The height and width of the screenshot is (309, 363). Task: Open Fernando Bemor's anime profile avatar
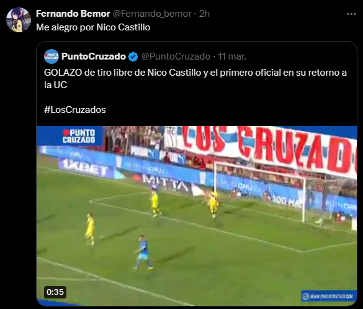(19, 20)
